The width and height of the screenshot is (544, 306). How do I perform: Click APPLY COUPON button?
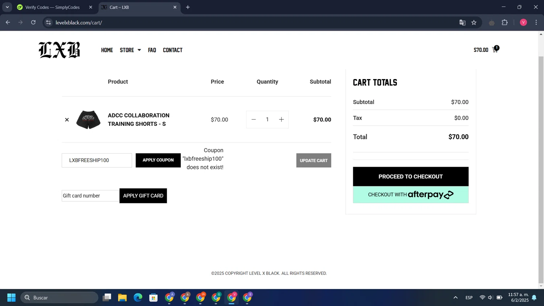(158, 160)
